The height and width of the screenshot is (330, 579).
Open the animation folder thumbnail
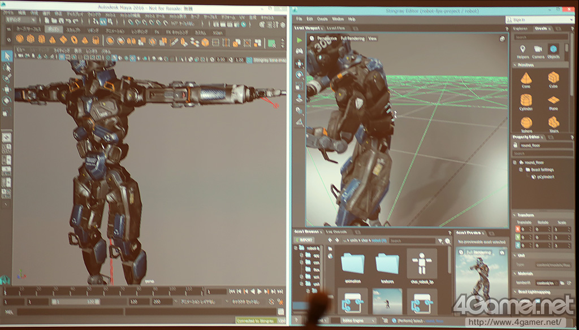[353, 264]
